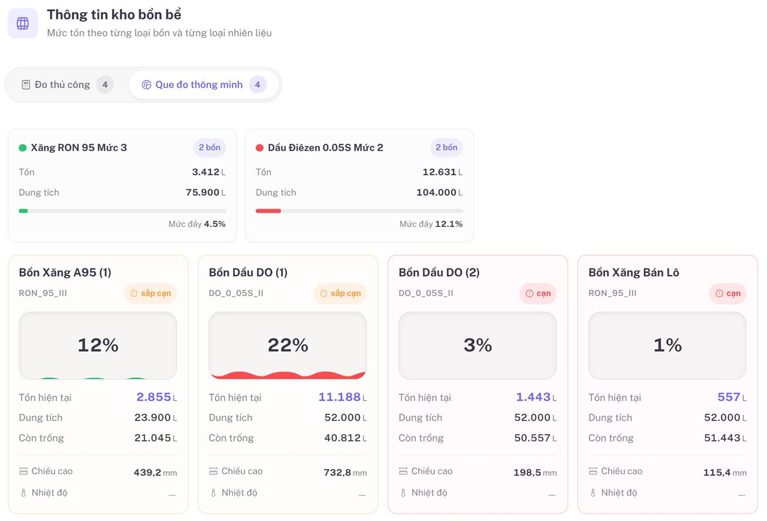Click the 2 bồn badge for Xăng RON 95
The height and width of the screenshot is (521, 767).
210,147
